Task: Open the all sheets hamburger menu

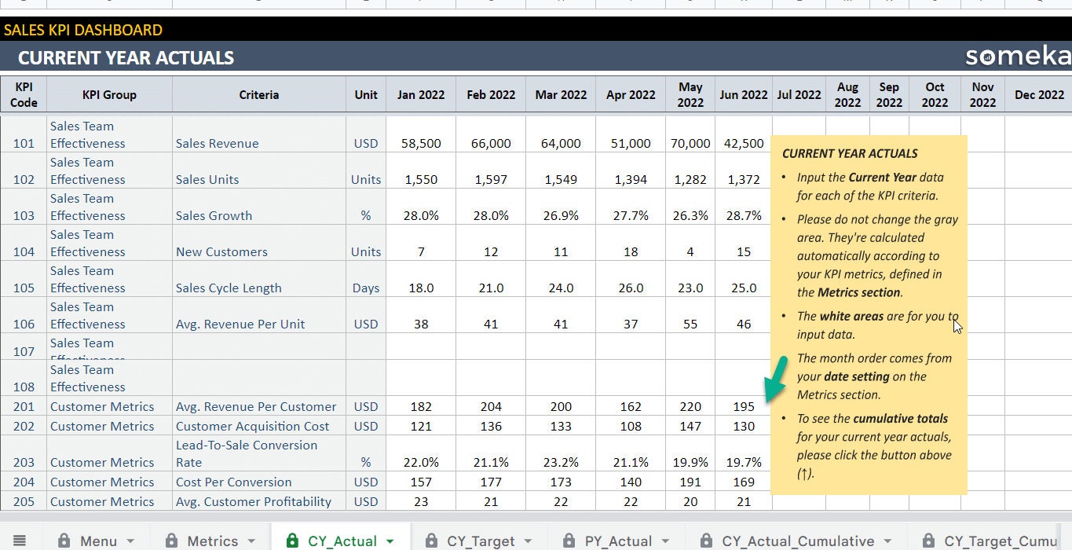Action: pos(20,541)
